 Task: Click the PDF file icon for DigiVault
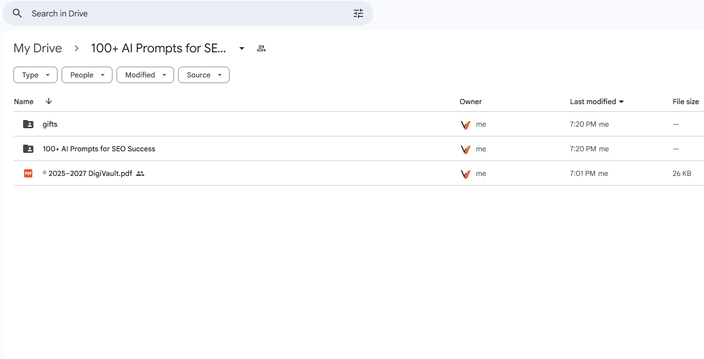click(28, 173)
